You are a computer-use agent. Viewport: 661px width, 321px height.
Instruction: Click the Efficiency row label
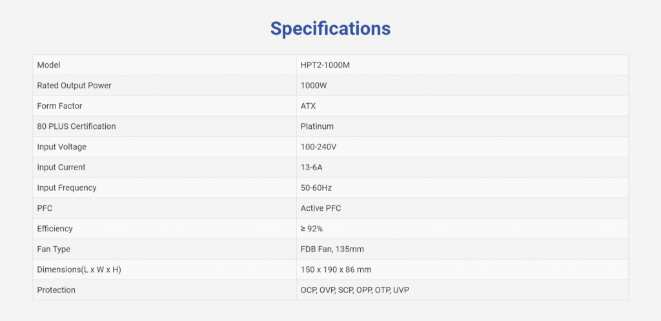coord(55,229)
